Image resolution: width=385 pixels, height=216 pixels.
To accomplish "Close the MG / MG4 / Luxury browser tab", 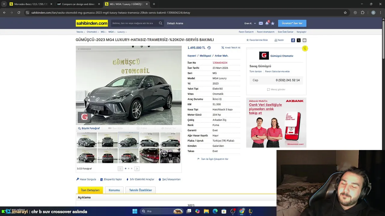I will (147, 4).
